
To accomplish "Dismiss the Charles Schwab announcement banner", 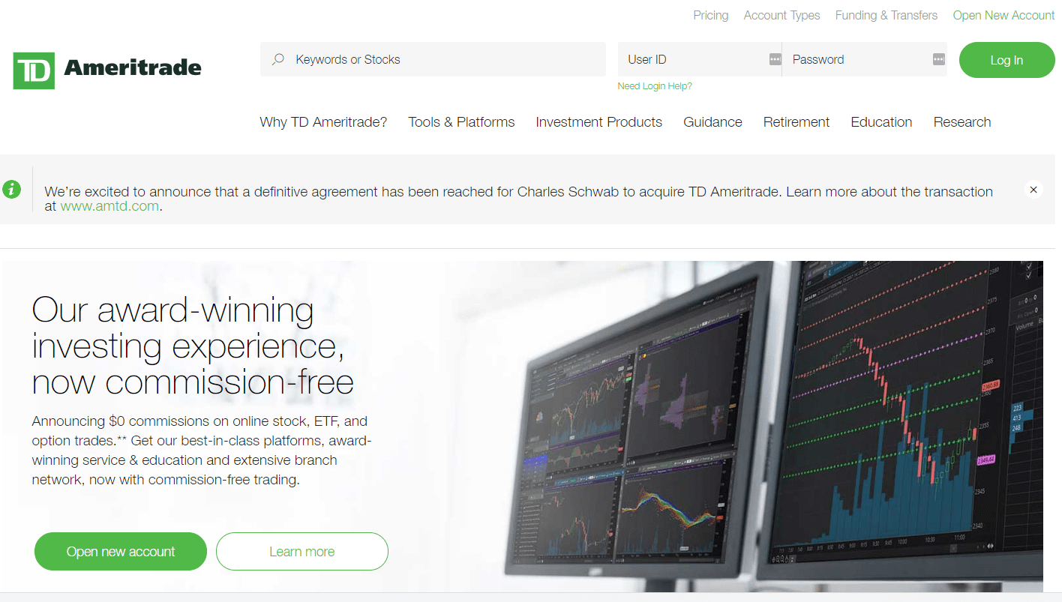I will tap(1033, 190).
